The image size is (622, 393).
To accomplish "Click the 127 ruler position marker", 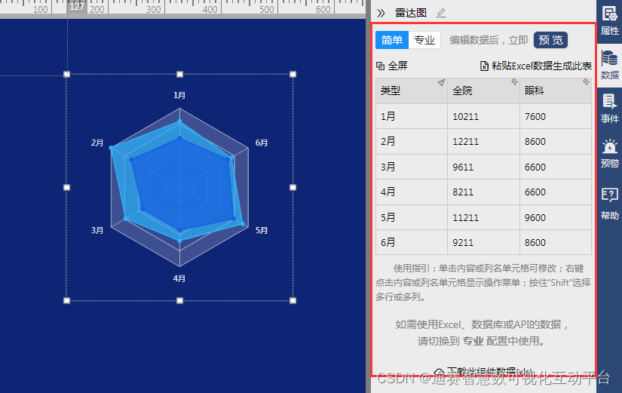I will 77,7.
